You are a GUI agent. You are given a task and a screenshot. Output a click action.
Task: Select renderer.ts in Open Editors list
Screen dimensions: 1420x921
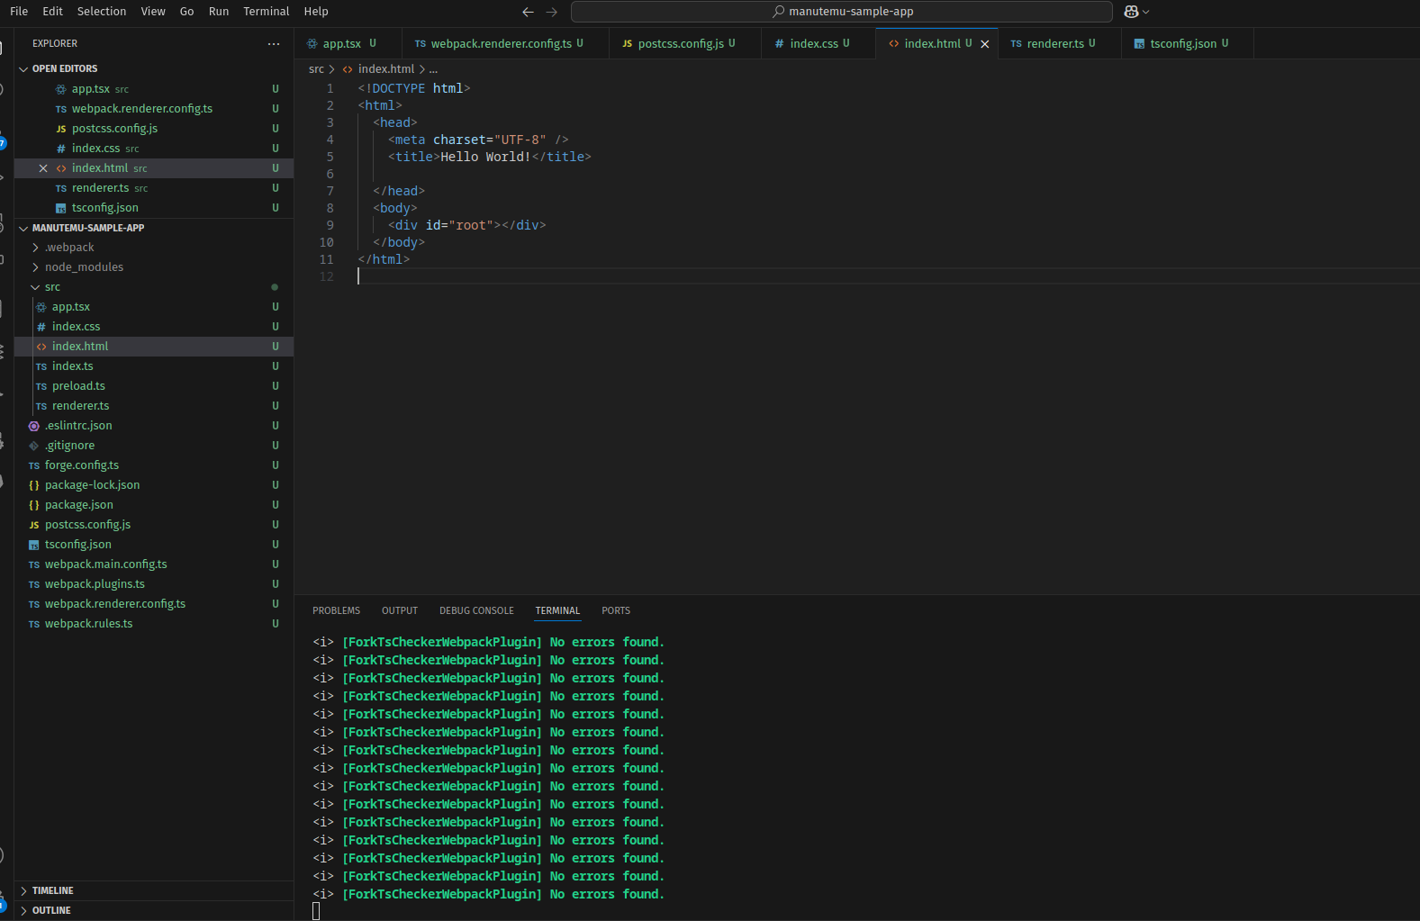click(153, 188)
